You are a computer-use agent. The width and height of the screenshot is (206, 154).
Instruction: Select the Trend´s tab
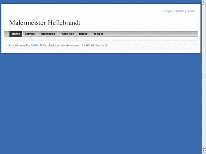tap(97, 34)
